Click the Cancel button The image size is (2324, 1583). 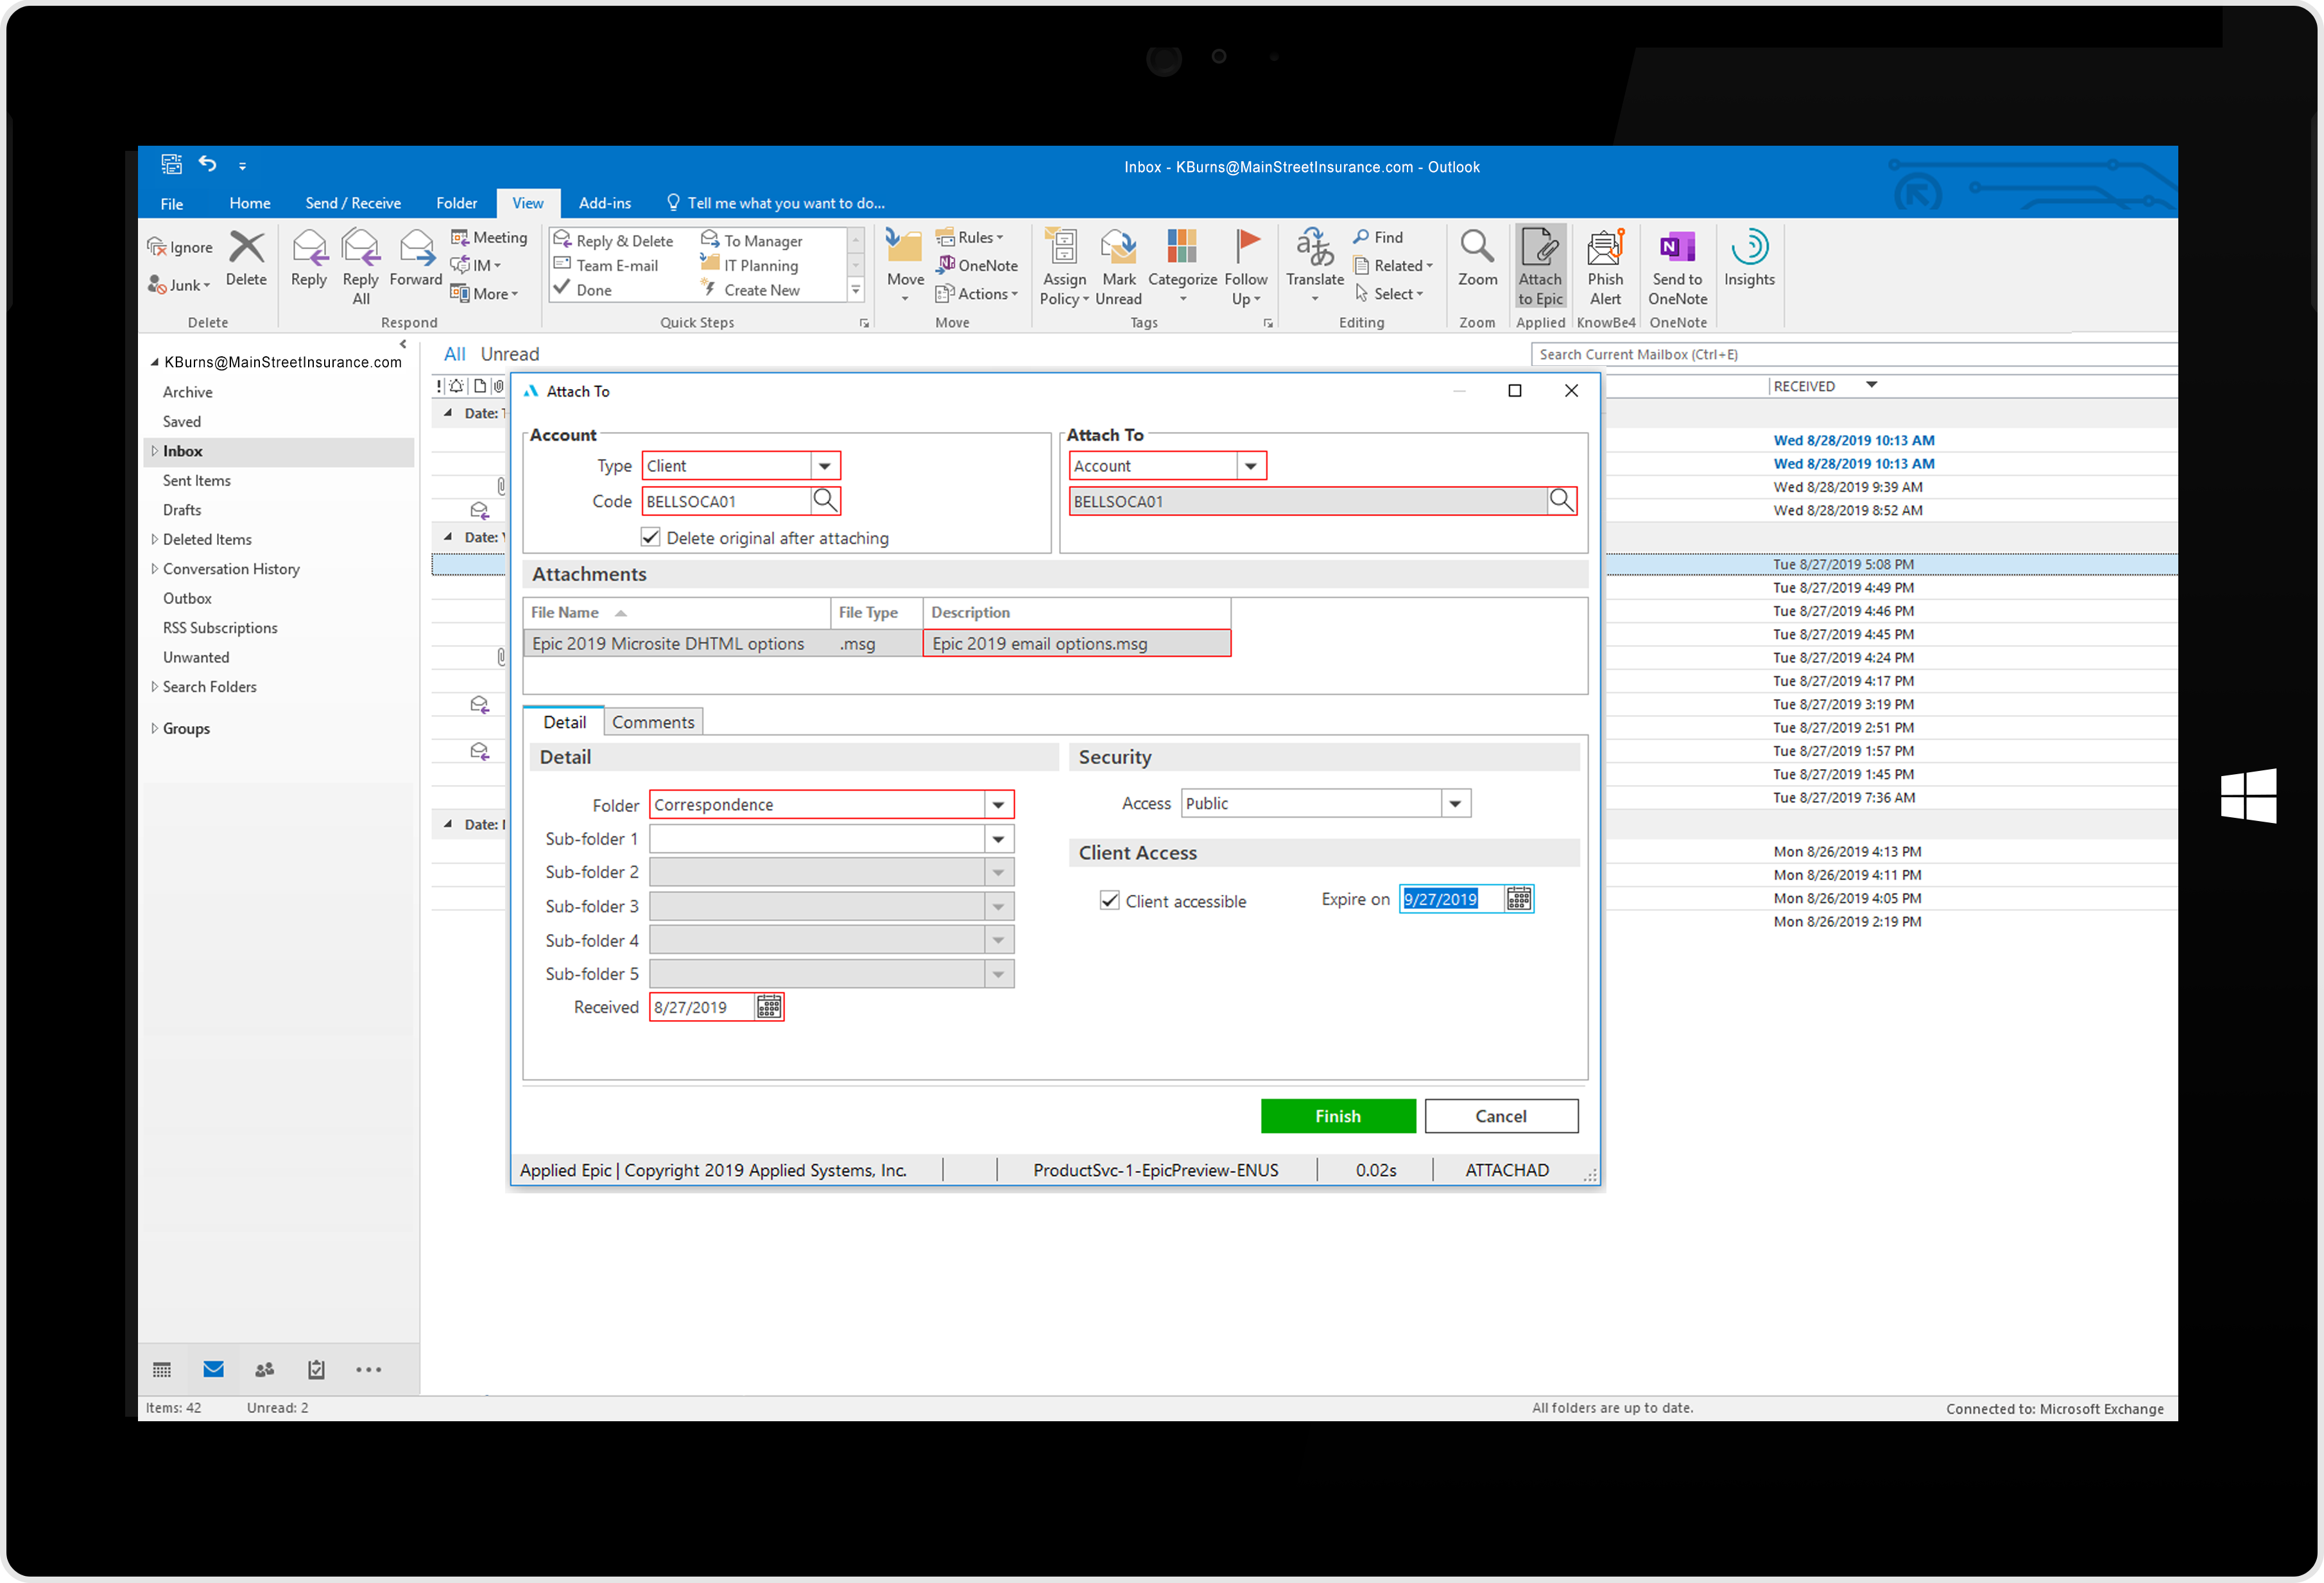pyautogui.click(x=1500, y=1116)
